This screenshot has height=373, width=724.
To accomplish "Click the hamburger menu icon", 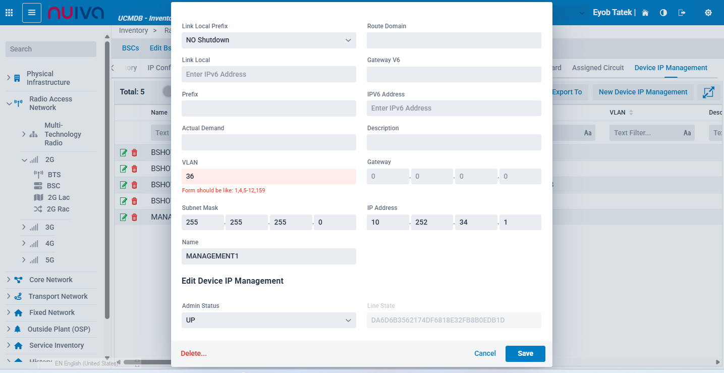I will point(32,13).
